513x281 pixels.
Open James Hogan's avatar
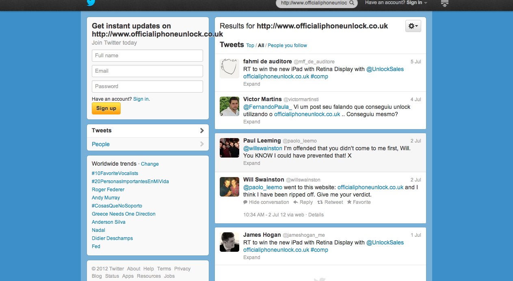click(229, 242)
